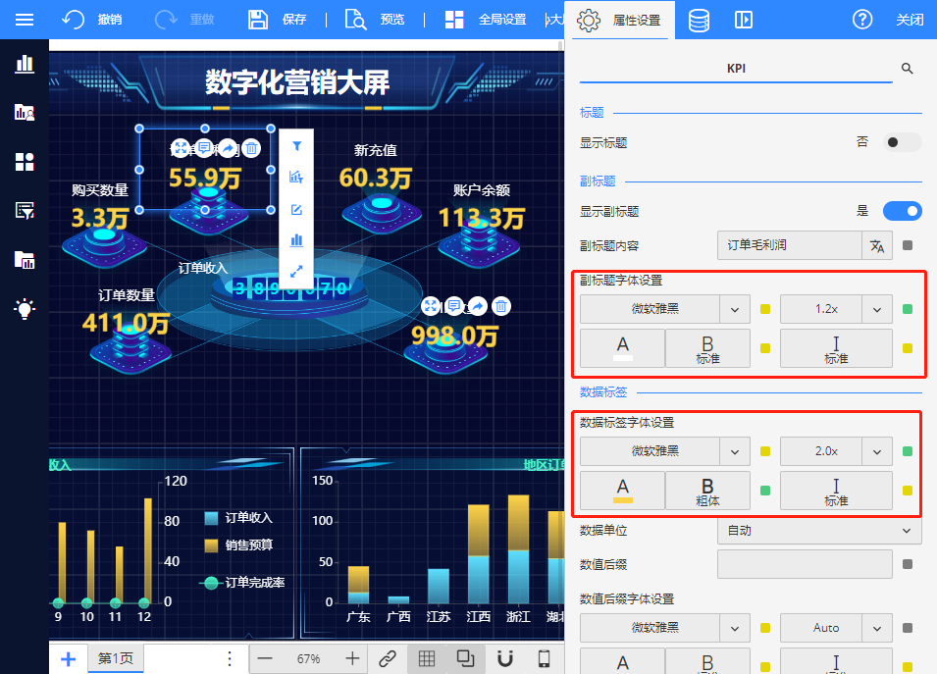Click the filter icon in floating toolbar
937x674 pixels.
(296, 146)
